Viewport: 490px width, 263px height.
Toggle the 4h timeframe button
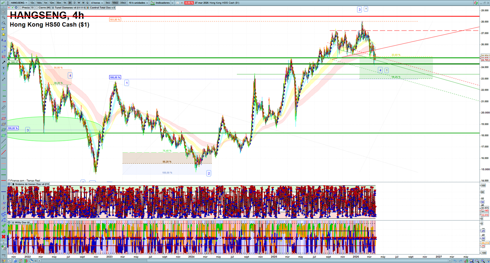[x=70, y=3]
